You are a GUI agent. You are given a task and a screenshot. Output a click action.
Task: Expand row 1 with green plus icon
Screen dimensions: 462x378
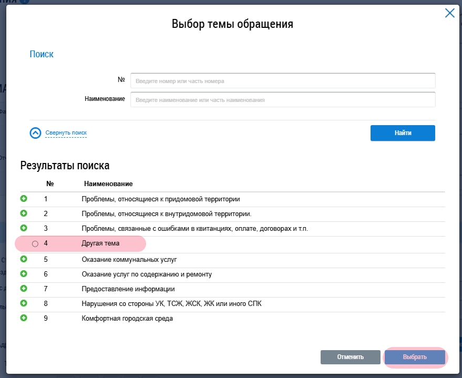point(24,199)
